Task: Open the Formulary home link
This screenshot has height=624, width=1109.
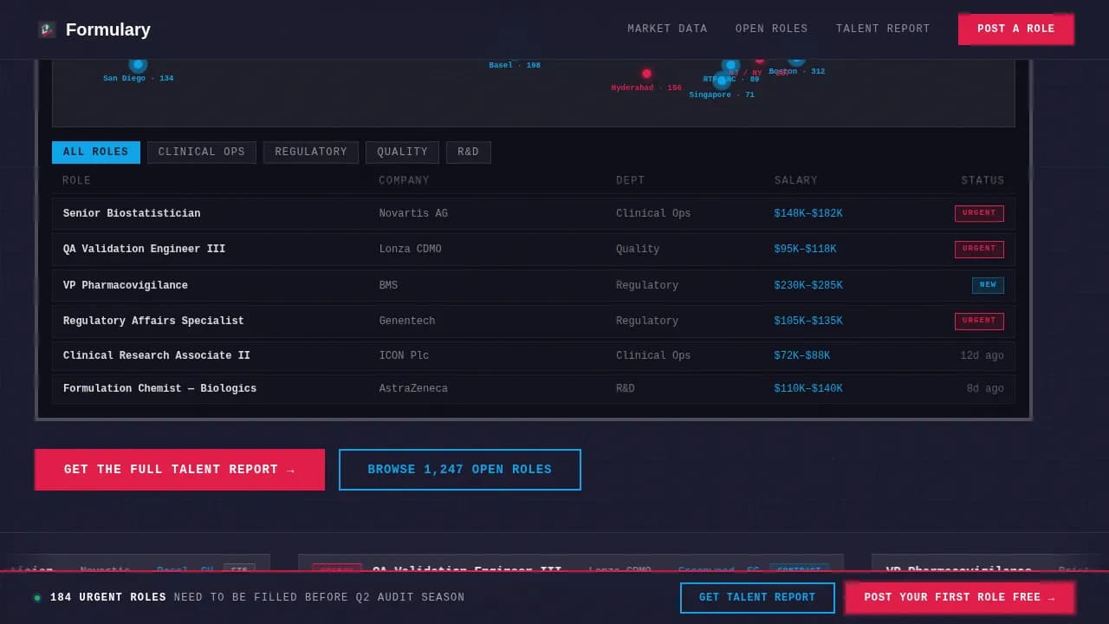Action: [94, 29]
